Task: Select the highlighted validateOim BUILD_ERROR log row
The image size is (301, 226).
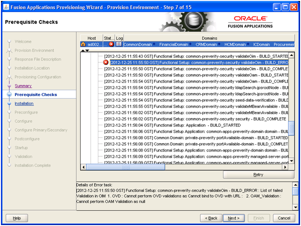Action: [199, 63]
